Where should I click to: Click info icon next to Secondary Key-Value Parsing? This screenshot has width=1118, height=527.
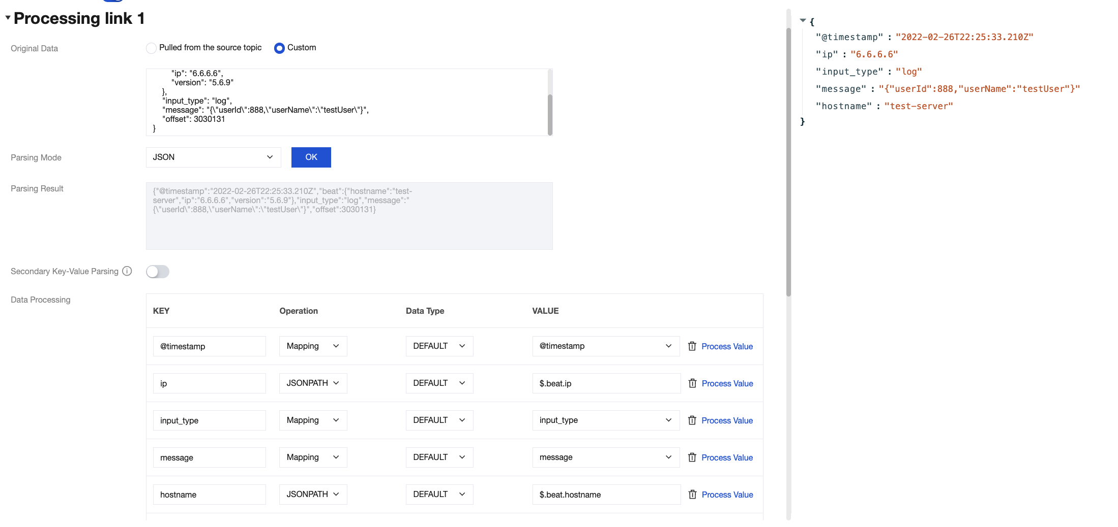click(x=127, y=271)
